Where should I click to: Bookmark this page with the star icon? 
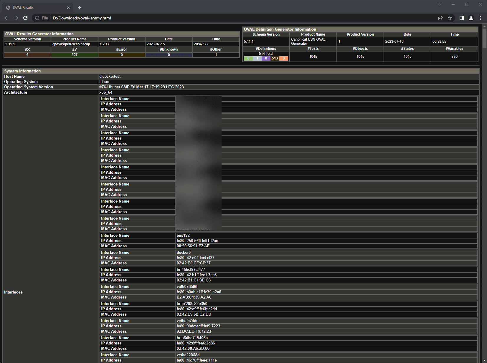tap(450, 18)
